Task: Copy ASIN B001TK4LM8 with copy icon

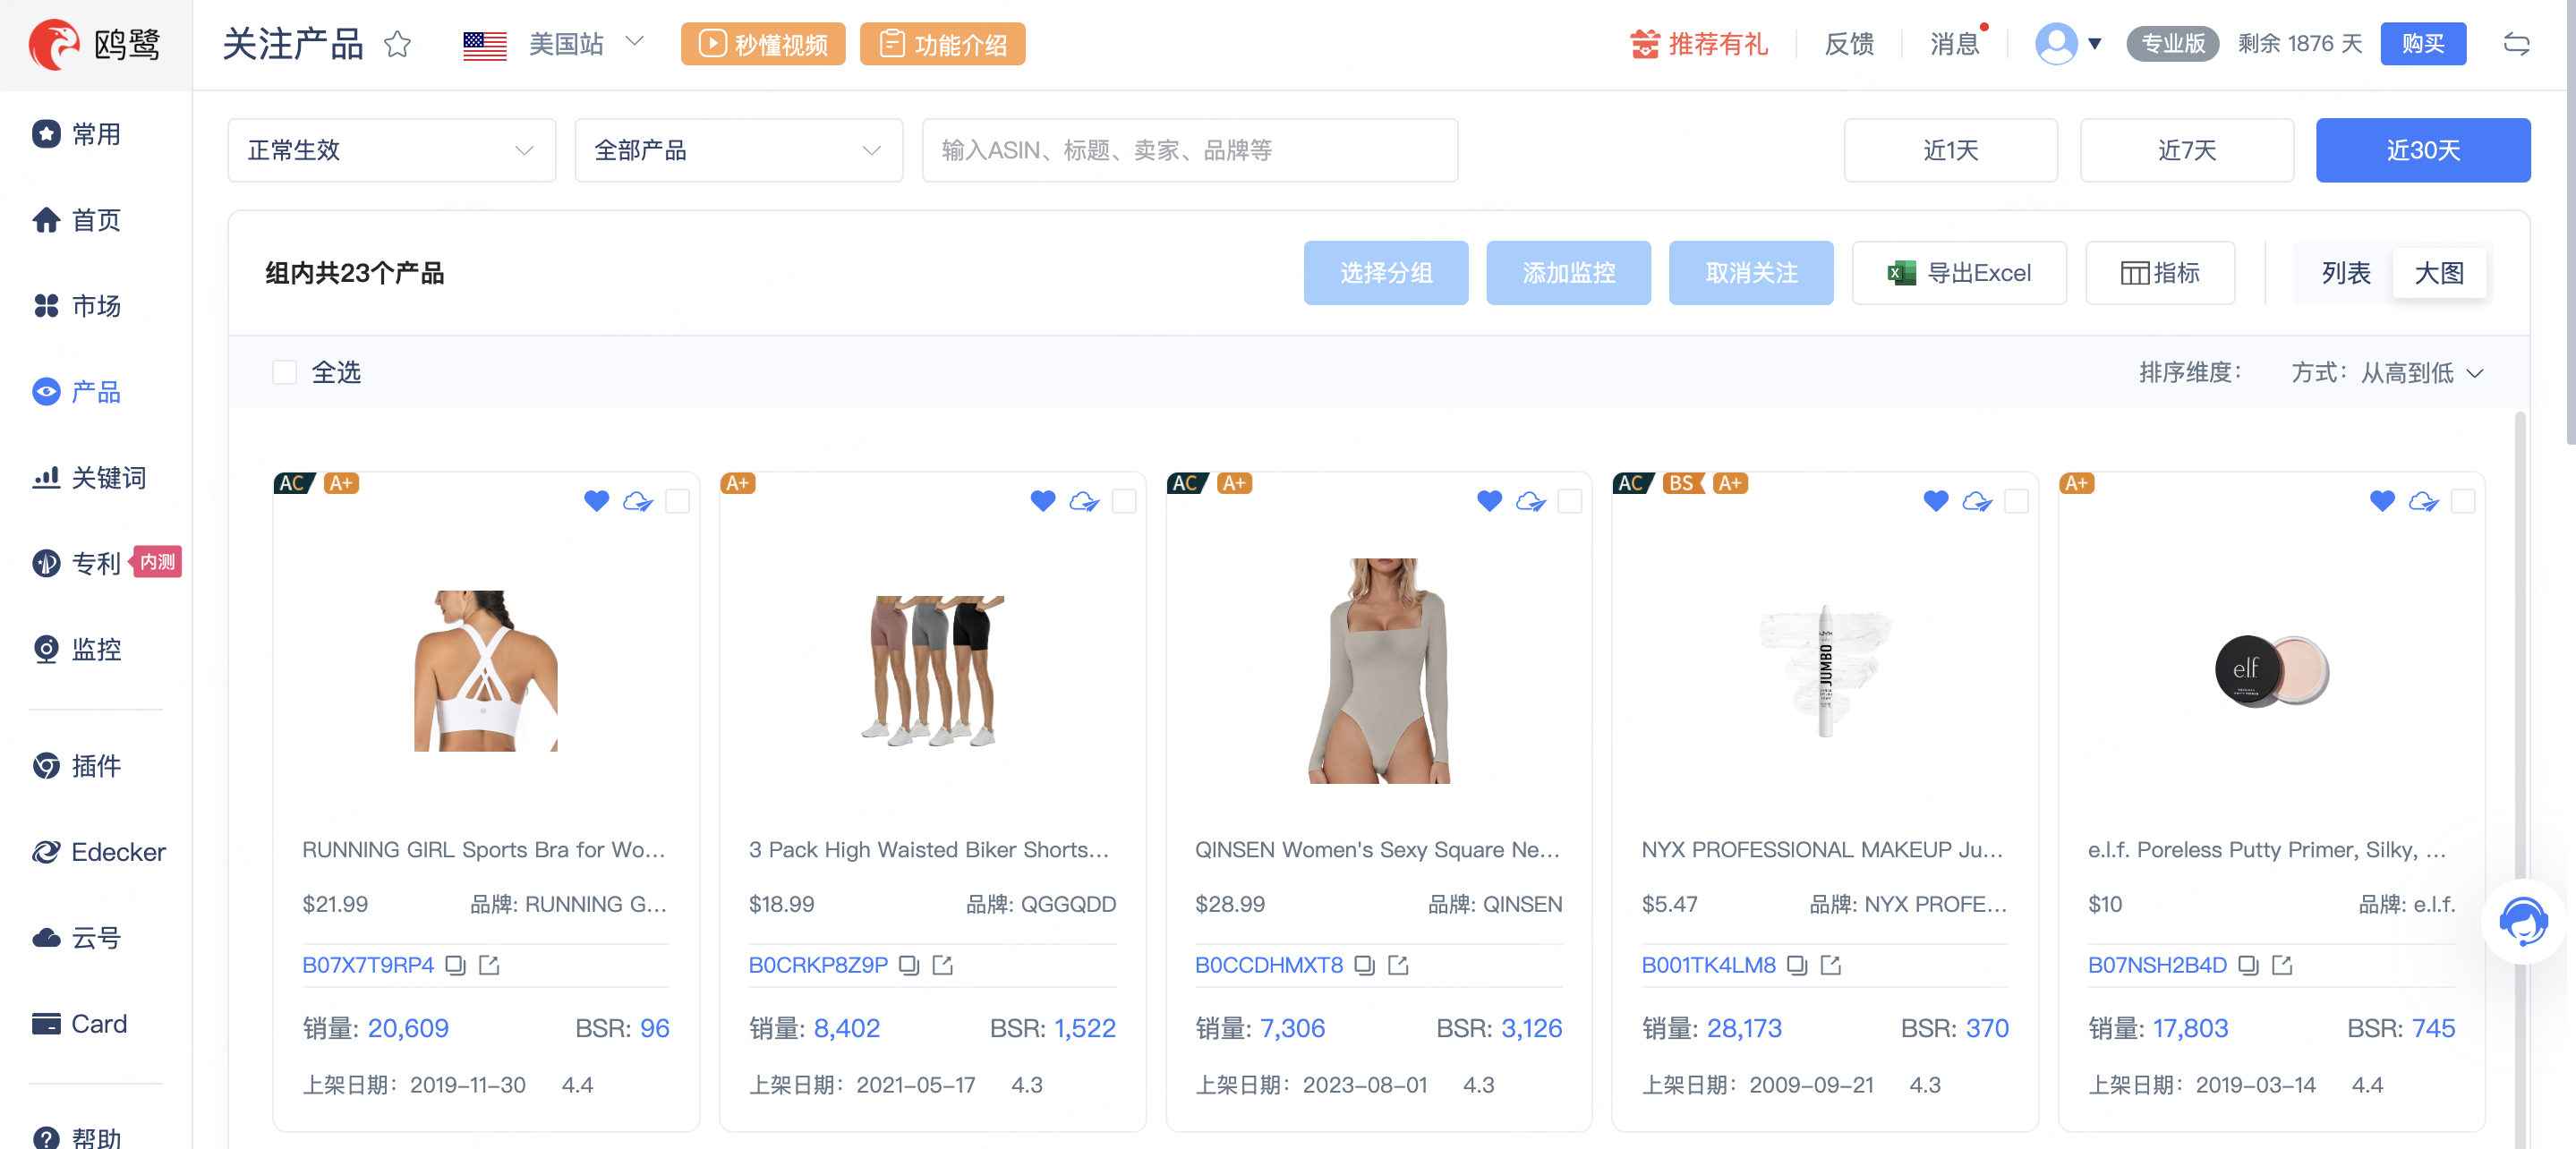Action: point(1797,965)
